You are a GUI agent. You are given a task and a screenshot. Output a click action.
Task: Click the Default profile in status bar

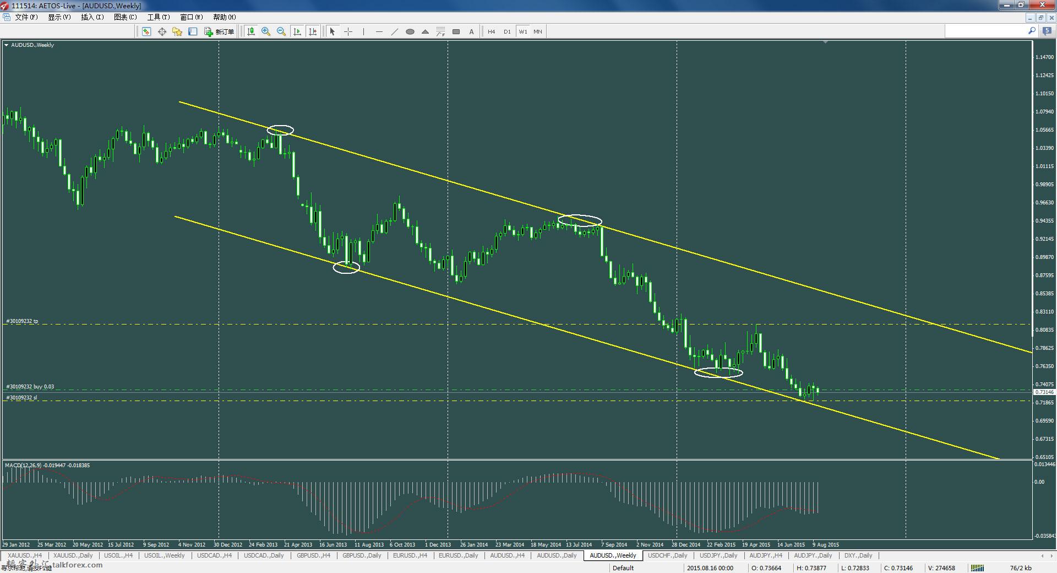623,568
